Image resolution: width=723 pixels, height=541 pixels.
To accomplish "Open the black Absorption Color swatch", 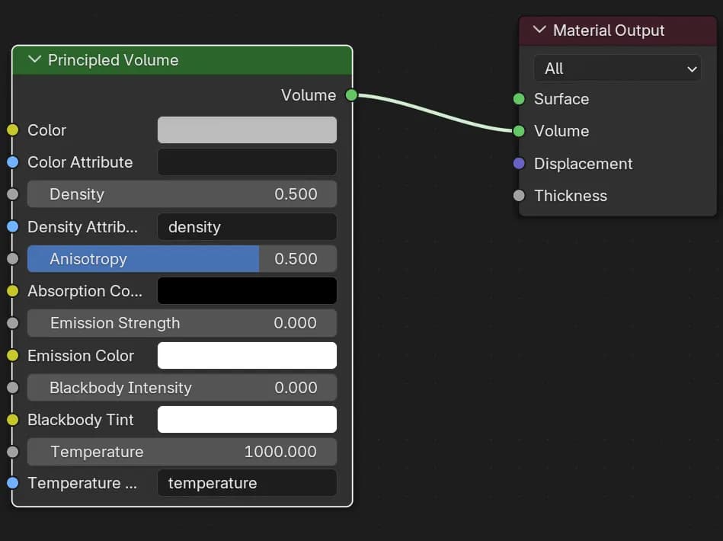I will [x=247, y=291].
